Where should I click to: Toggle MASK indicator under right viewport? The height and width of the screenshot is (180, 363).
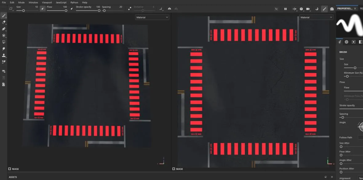pos(178,169)
